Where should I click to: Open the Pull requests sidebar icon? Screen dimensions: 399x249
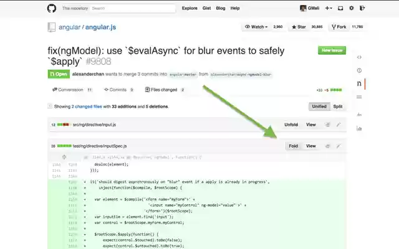tap(359, 83)
